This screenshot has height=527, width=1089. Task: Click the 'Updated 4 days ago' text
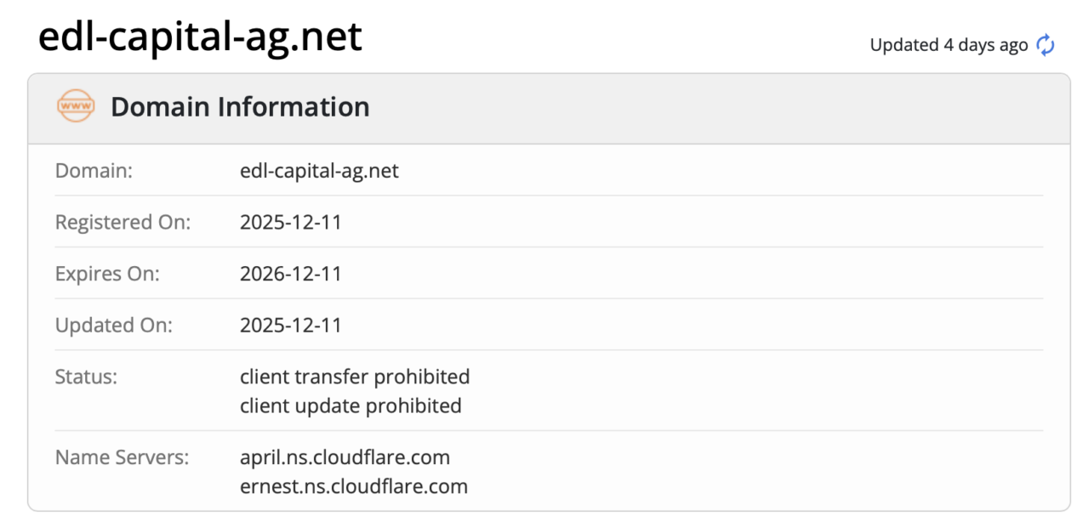(x=949, y=45)
